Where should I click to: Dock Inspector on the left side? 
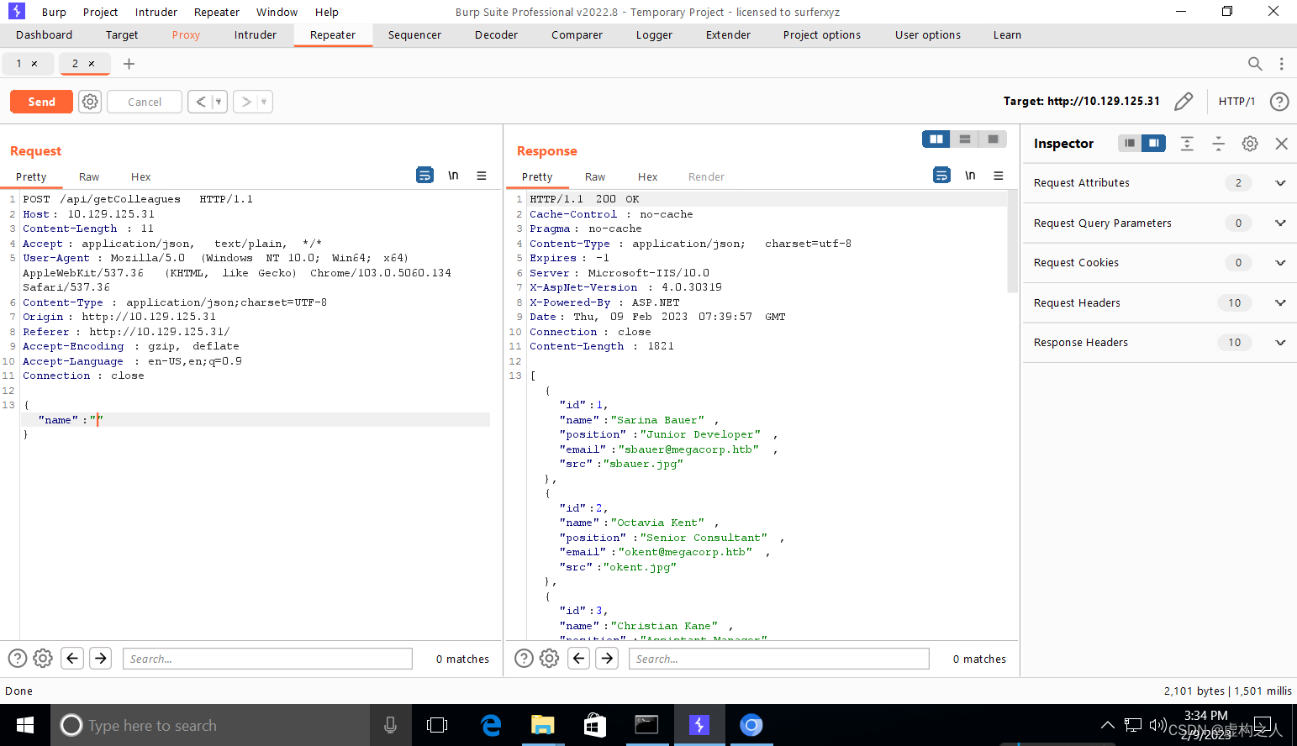click(1130, 144)
